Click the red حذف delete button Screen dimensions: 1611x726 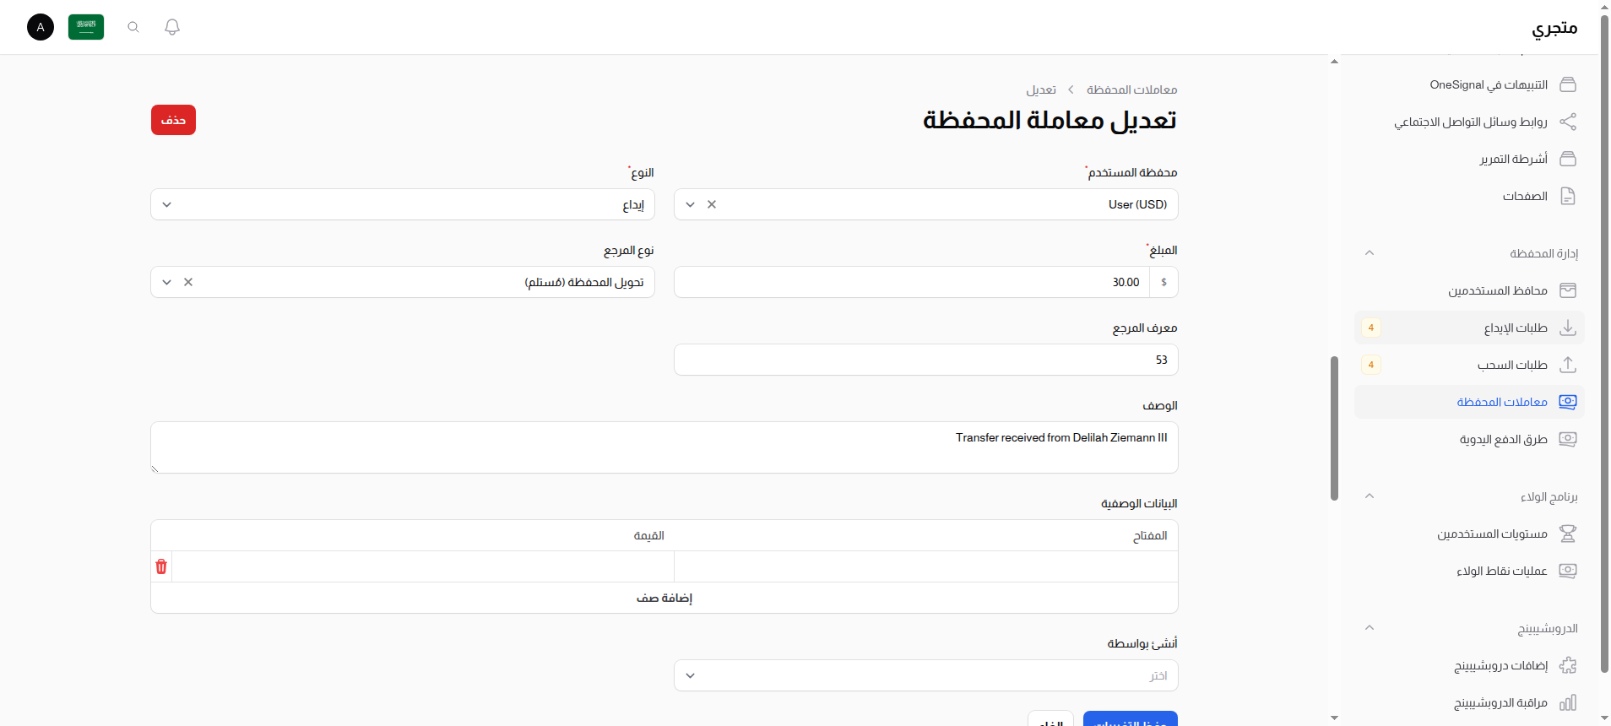pos(173,120)
